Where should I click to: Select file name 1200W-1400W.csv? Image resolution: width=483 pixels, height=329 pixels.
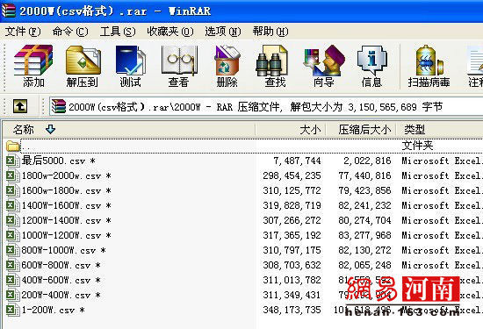[66, 220]
